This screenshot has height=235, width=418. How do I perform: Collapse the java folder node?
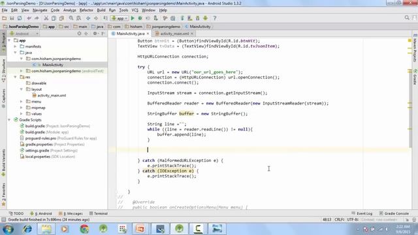pyautogui.click(x=16, y=52)
